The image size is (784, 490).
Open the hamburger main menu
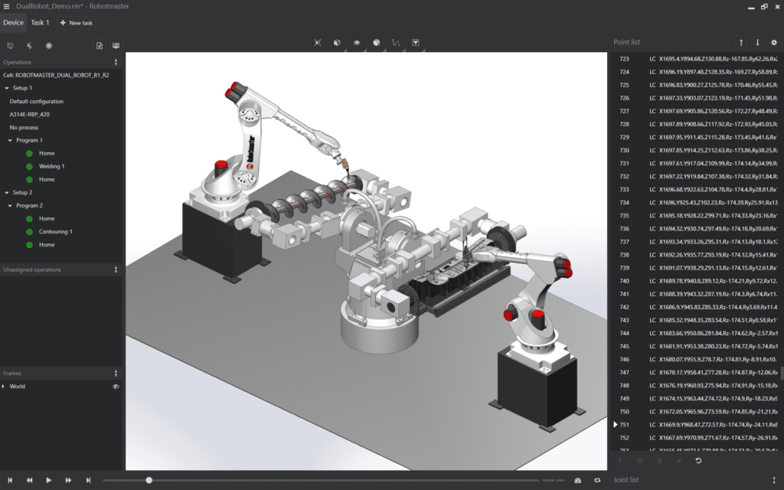click(6, 6)
